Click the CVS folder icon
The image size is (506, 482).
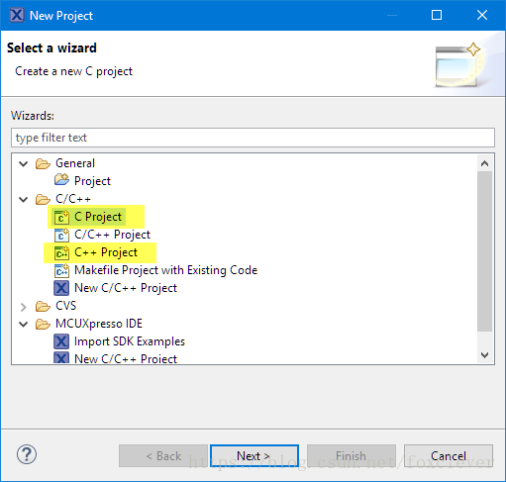pos(43,306)
